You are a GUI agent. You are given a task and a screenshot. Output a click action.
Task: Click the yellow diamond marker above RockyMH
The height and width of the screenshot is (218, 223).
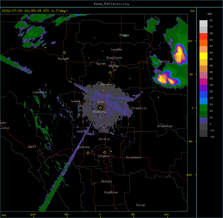point(64,53)
